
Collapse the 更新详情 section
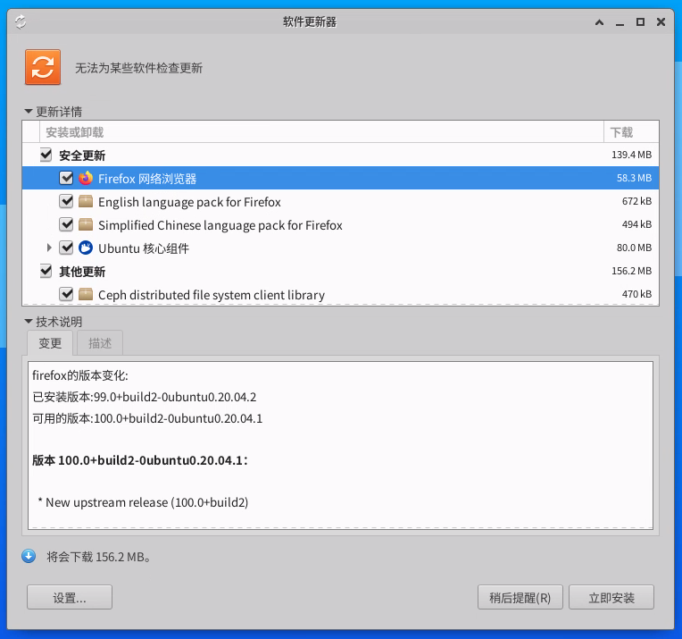(29, 111)
